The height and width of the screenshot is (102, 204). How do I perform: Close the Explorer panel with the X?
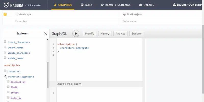(x=46, y=34)
